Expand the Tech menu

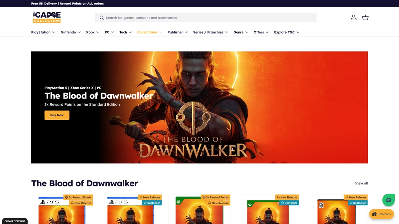click(126, 32)
